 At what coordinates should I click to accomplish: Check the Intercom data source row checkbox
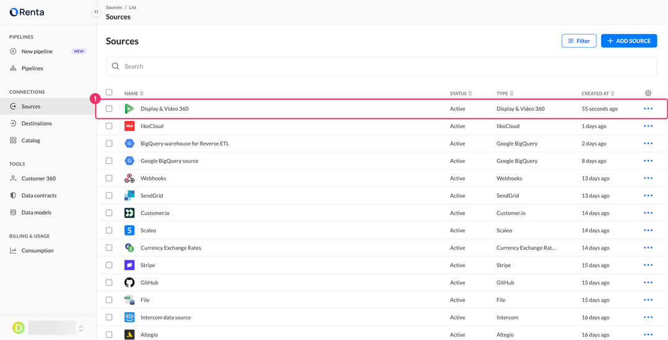click(109, 318)
